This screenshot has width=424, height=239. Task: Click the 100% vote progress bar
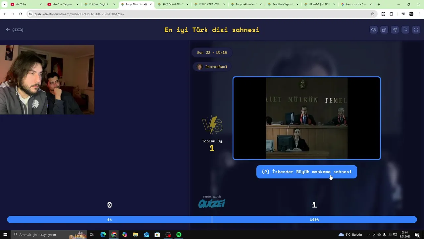coord(314,220)
